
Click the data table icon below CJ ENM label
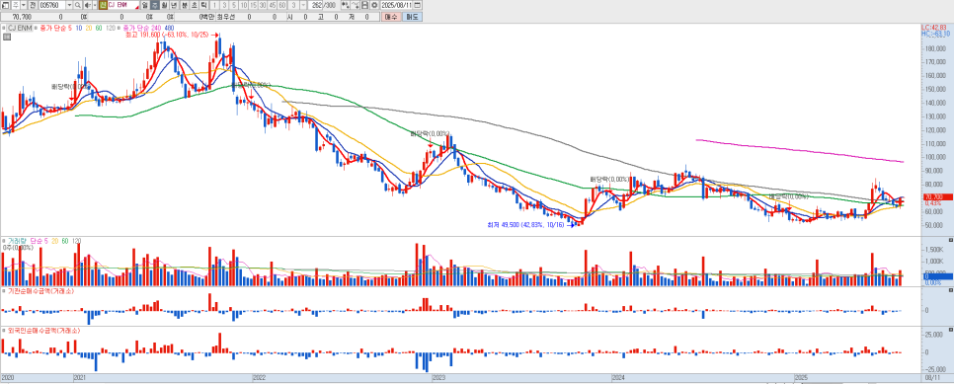7,37
